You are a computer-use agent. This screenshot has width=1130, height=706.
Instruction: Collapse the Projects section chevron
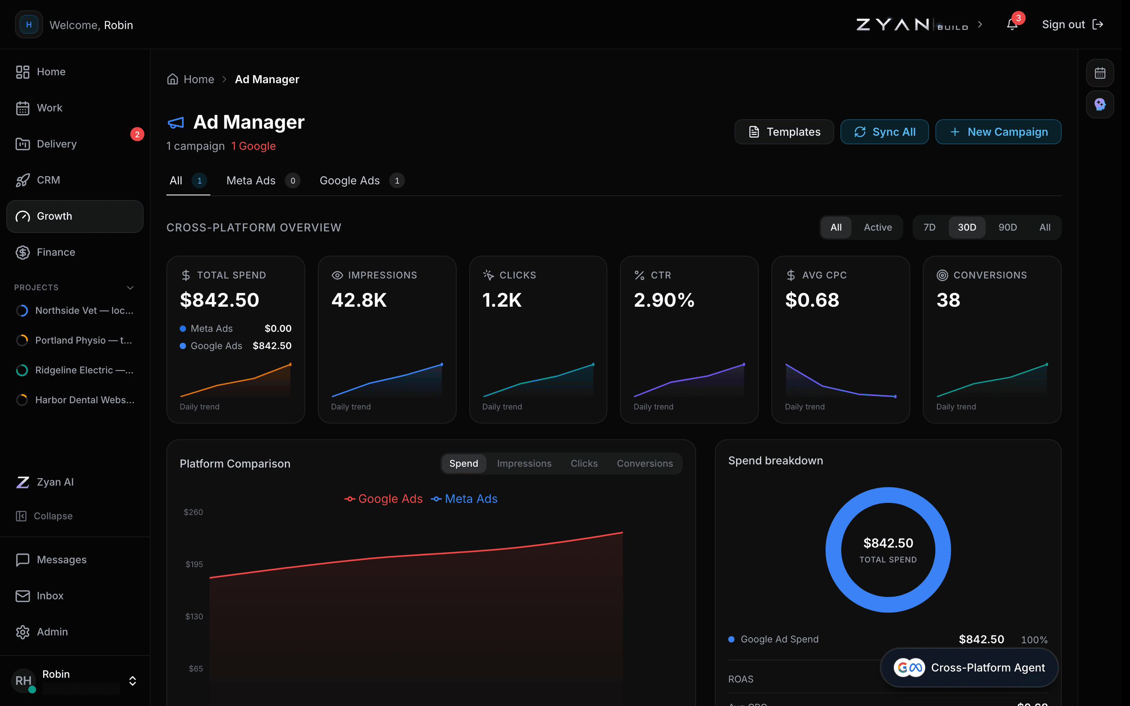click(130, 287)
